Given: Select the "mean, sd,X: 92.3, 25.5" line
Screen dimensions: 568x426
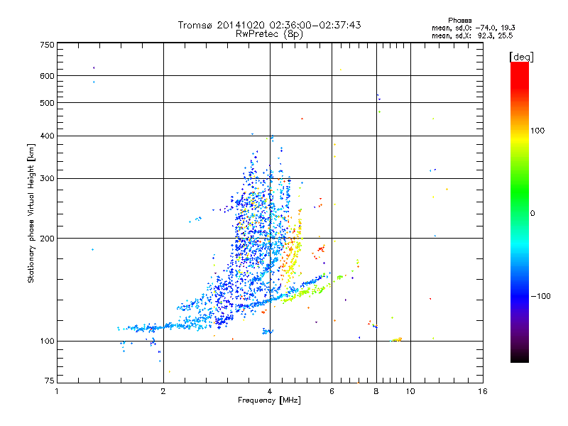Looking at the screenshot, I should [x=472, y=35].
